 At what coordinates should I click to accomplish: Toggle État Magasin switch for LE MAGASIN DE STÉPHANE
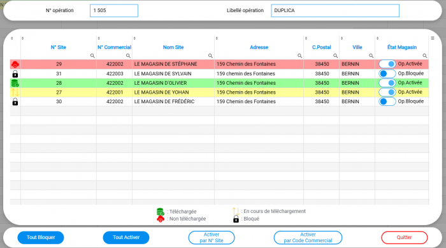(x=387, y=64)
